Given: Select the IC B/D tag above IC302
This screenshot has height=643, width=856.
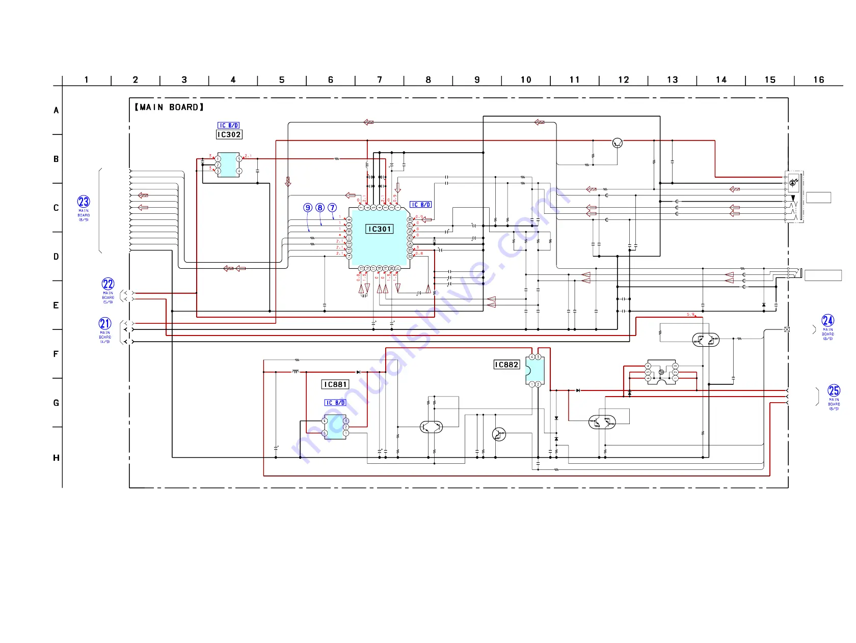Looking at the screenshot, I should point(228,125).
